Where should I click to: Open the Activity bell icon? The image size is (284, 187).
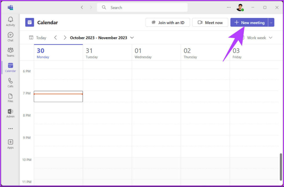click(10, 22)
